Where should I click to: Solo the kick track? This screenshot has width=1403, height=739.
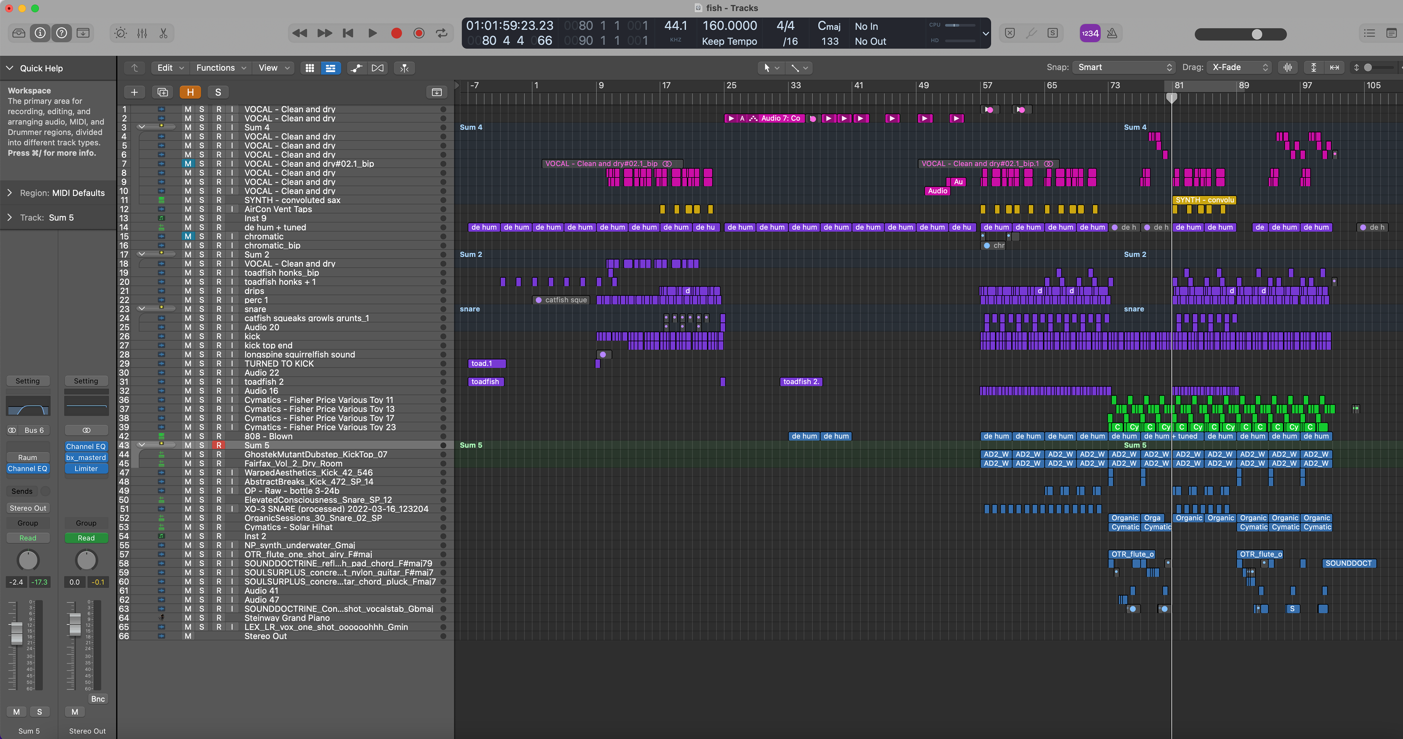(202, 336)
